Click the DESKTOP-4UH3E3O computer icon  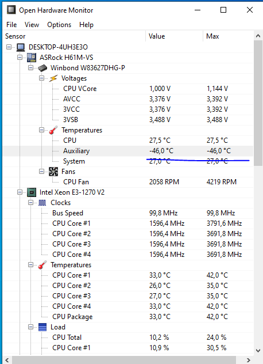click(x=21, y=47)
